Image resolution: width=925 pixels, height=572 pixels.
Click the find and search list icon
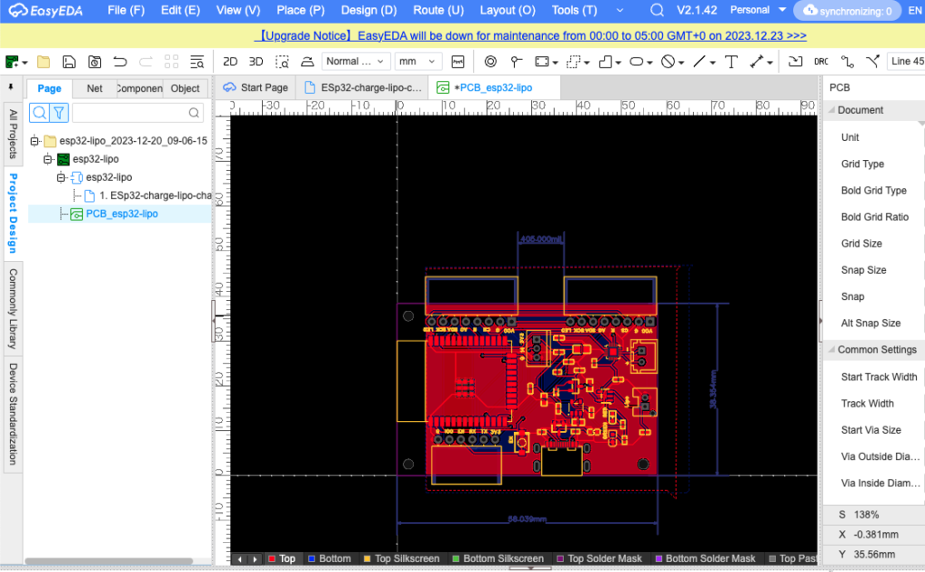pos(197,61)
